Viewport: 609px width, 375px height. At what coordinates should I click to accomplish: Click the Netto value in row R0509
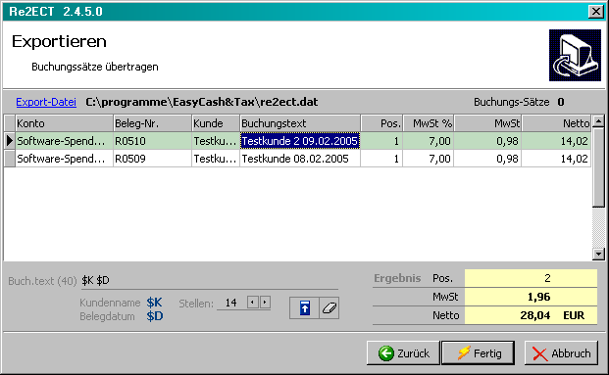[556, 159]
